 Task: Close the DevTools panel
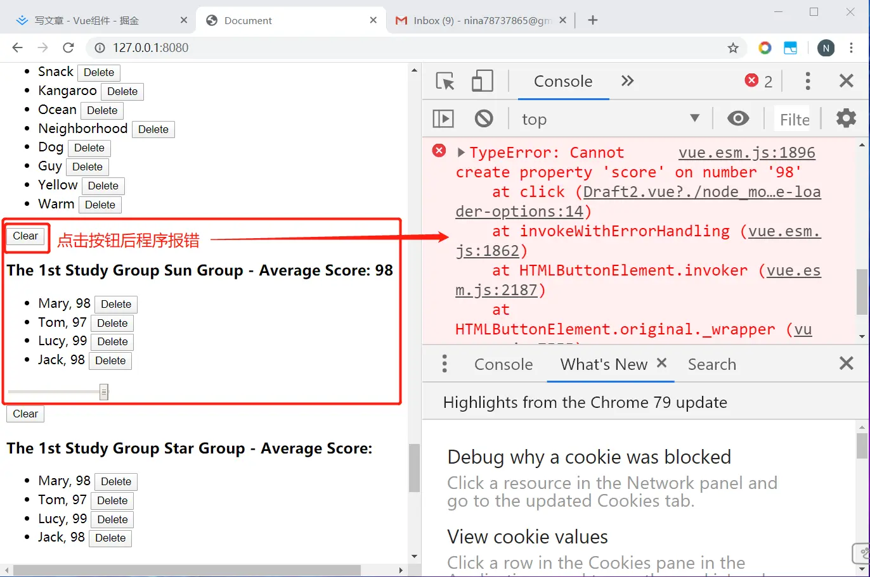pos(846,80)
